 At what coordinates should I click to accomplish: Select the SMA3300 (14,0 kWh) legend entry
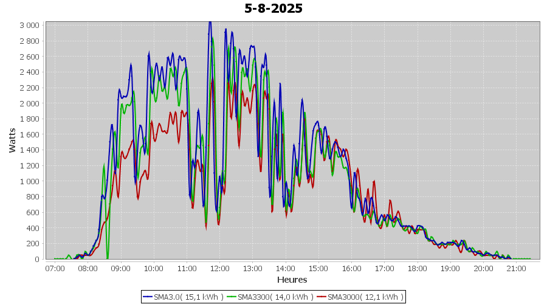coord(270,297)
